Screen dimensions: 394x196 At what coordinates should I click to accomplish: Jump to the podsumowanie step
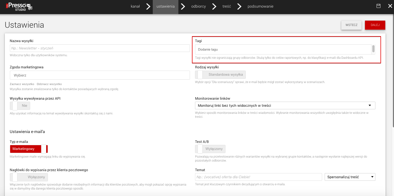point(260,6)
